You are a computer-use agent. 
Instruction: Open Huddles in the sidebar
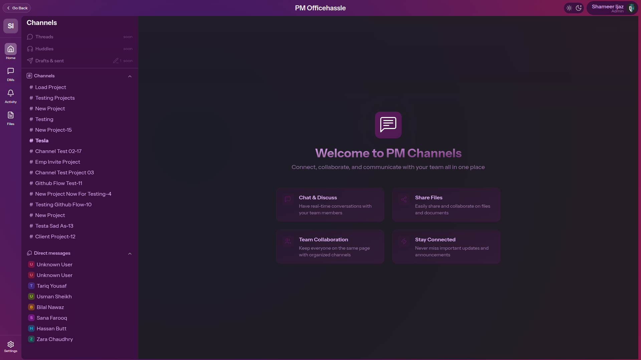(x=79, y=49)
